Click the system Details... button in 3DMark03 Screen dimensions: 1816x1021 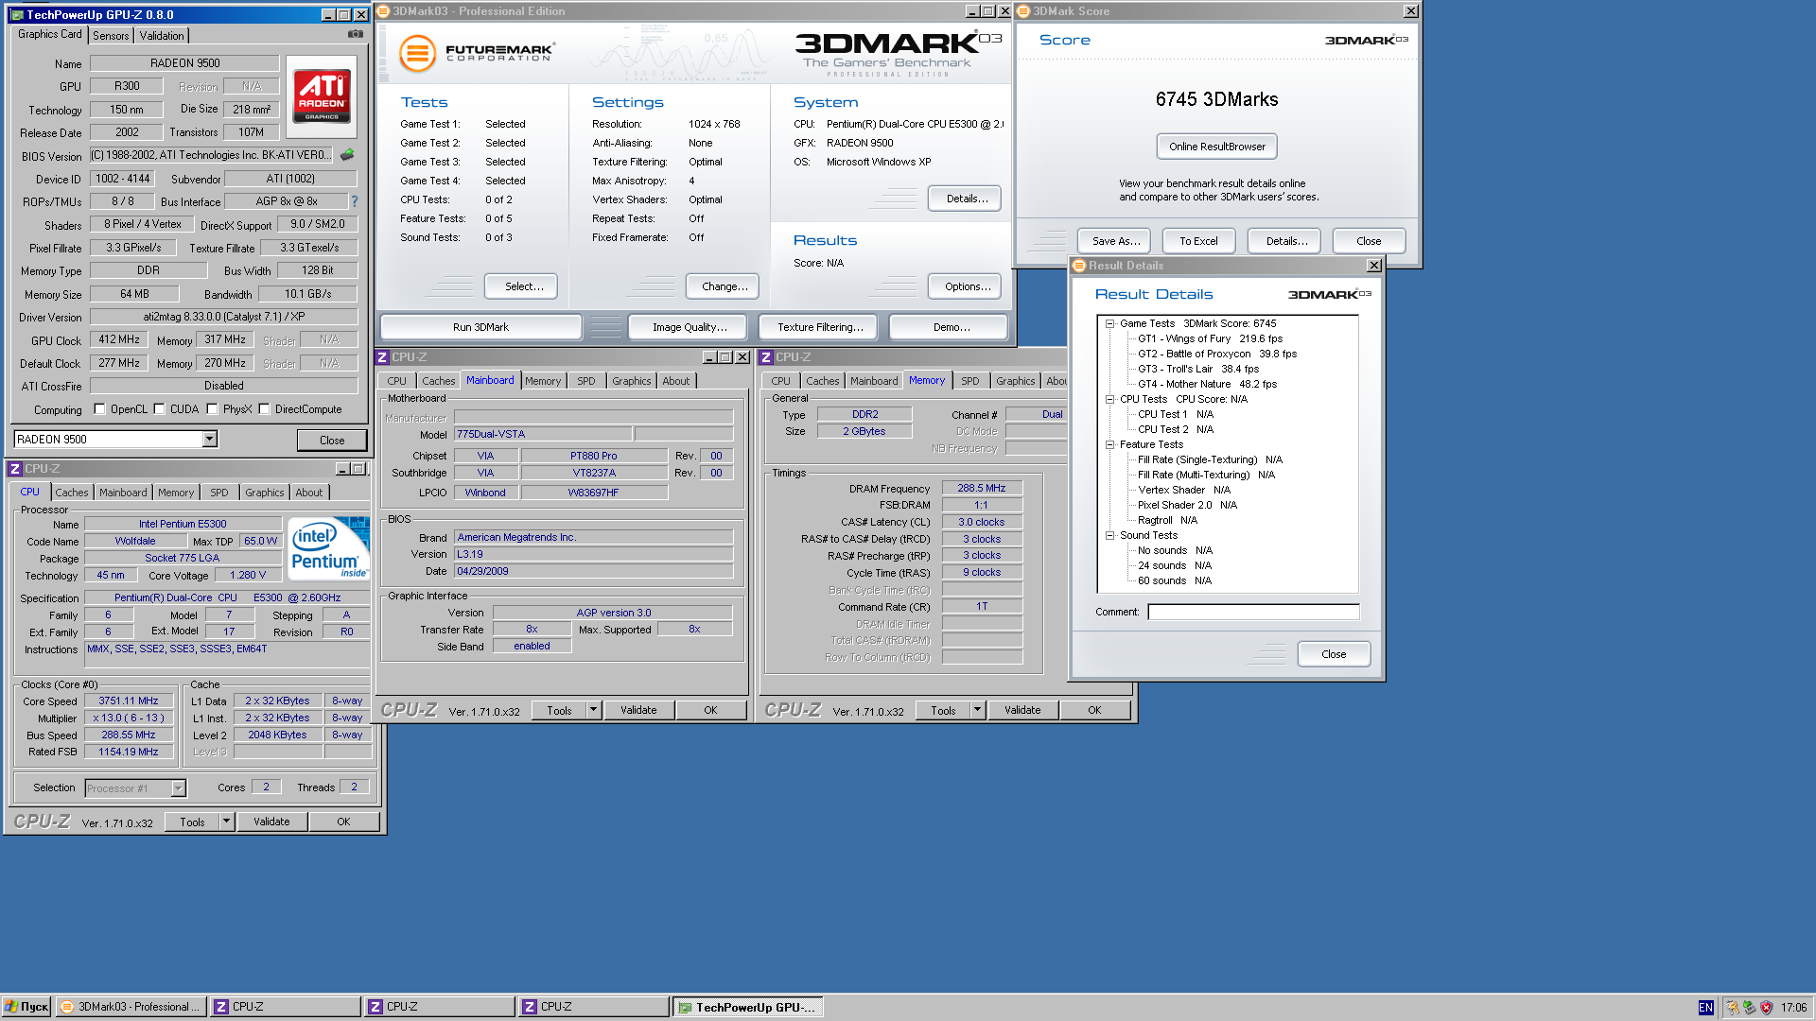point(967,199)
